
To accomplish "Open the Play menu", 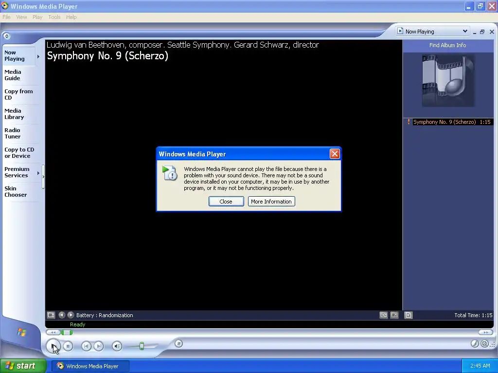I will click(x=37, y=17).
